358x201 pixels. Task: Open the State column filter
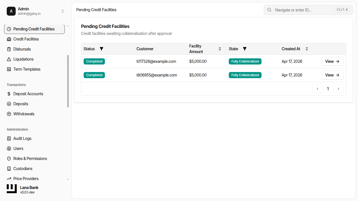tap(245, 49)
